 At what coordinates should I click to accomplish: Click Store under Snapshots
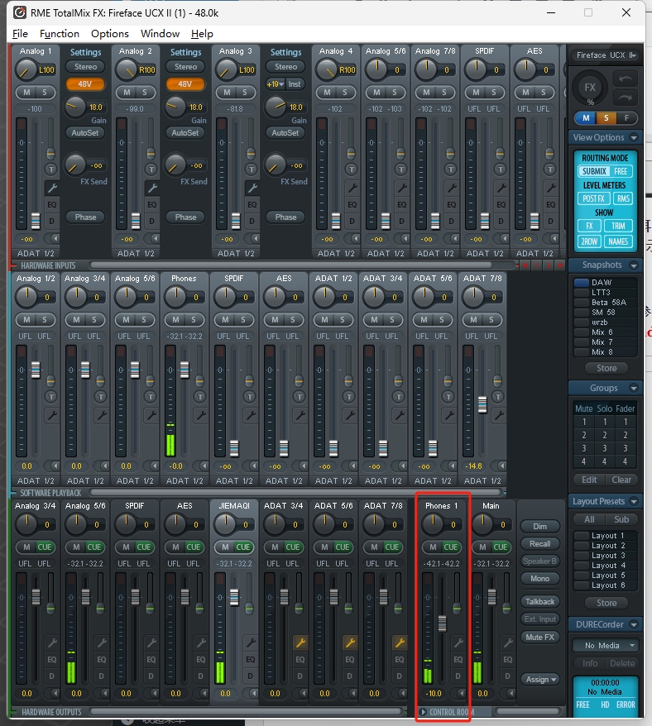606,368
